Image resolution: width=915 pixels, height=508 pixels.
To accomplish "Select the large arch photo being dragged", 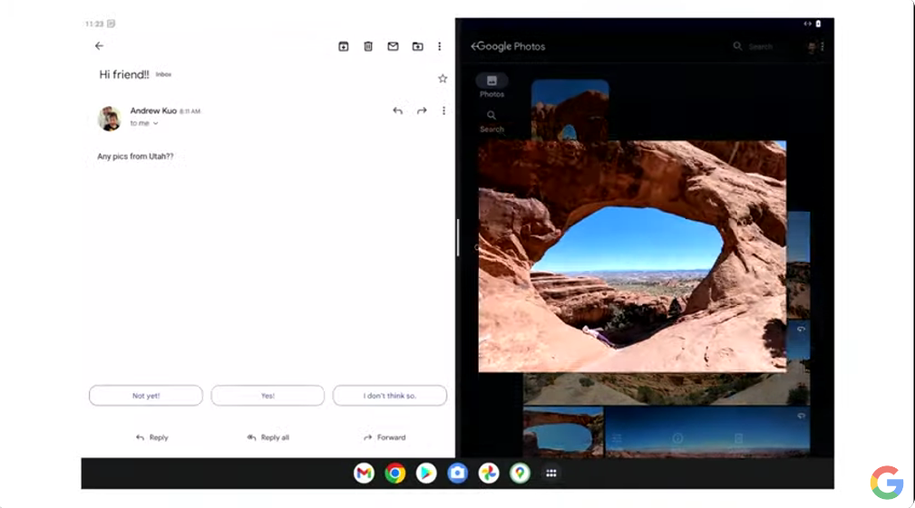I will 632,256.
